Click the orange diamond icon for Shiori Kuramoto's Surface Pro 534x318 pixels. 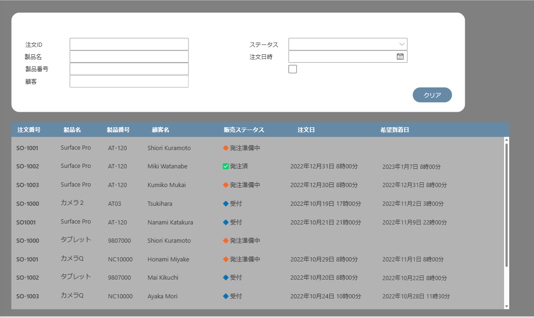[x=225, y=148]
